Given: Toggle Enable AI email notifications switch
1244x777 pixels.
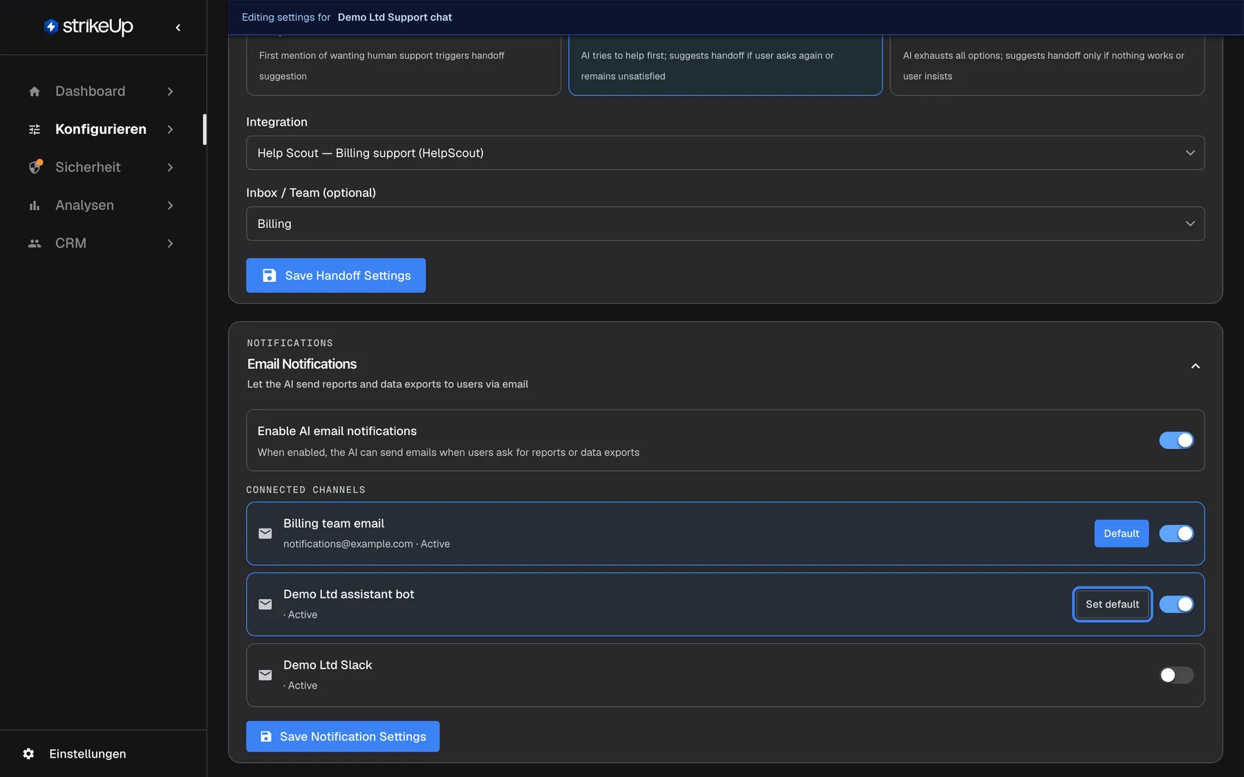Looking at the screenshot, I should pos(1176,440).
